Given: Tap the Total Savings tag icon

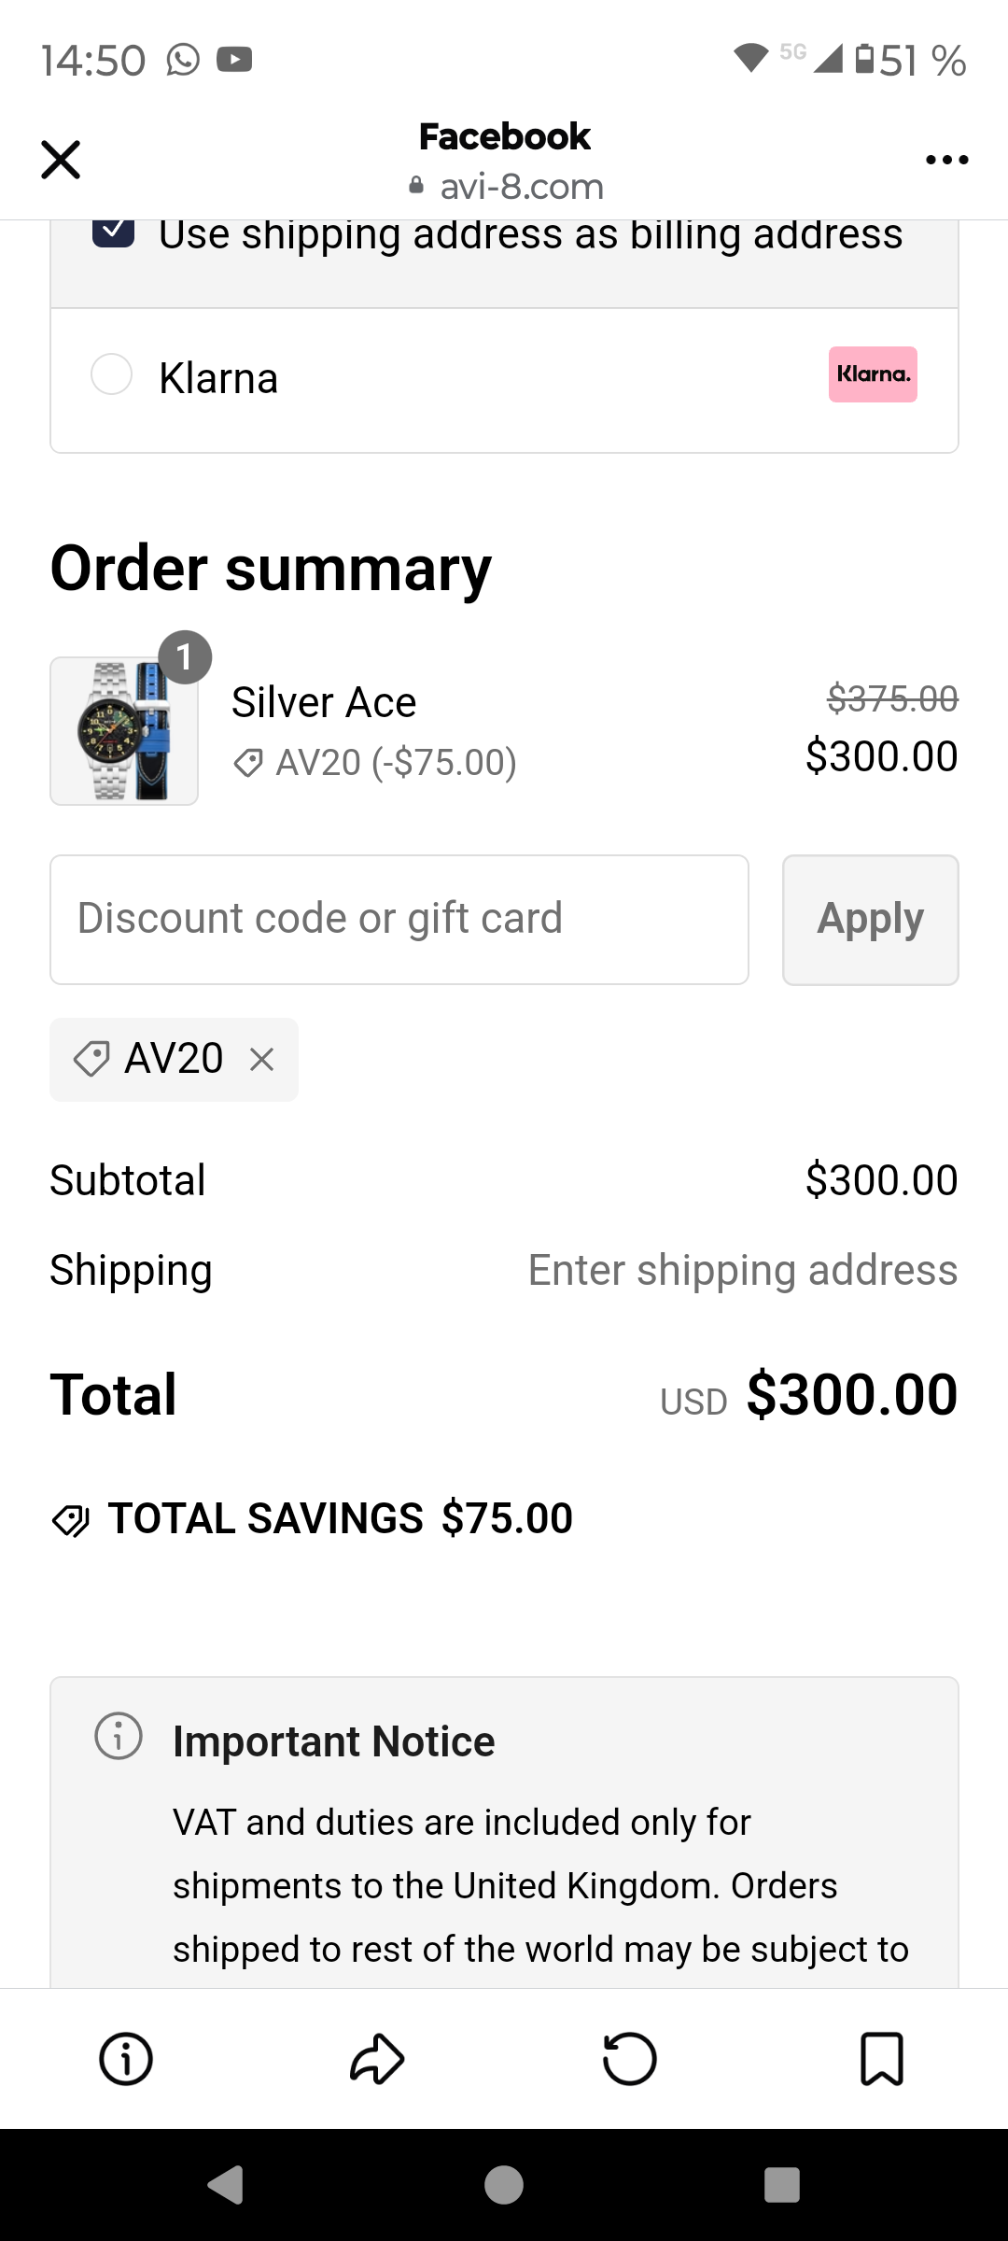Looking at the screenshot, I should coord(71,1520).
